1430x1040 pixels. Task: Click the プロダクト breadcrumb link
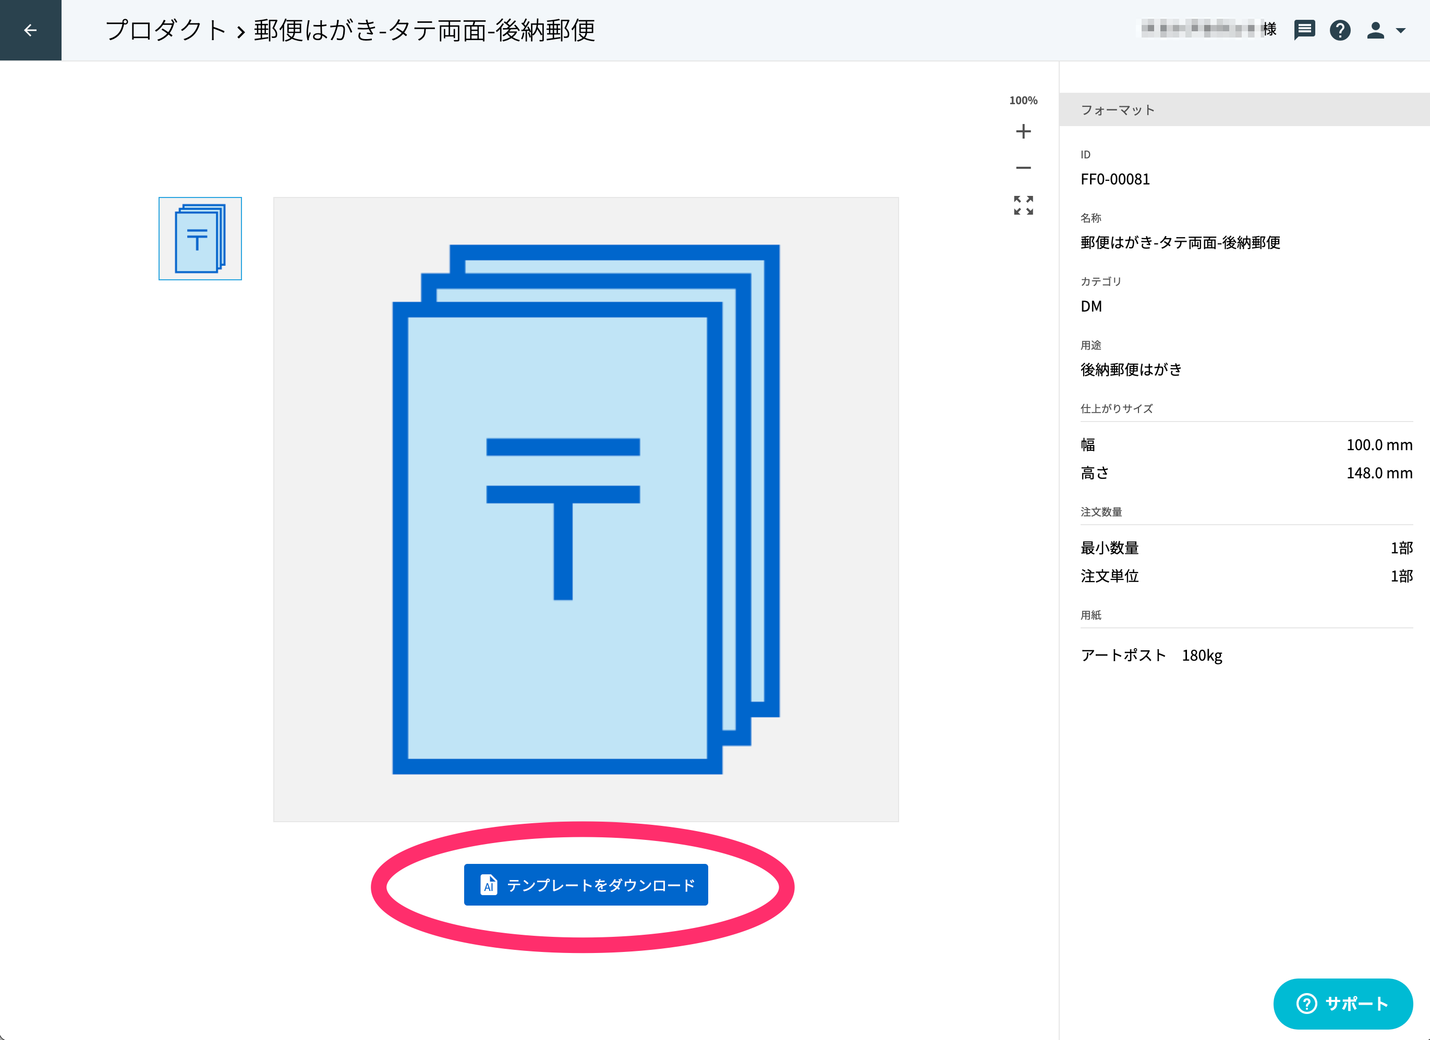pos(166,30)
